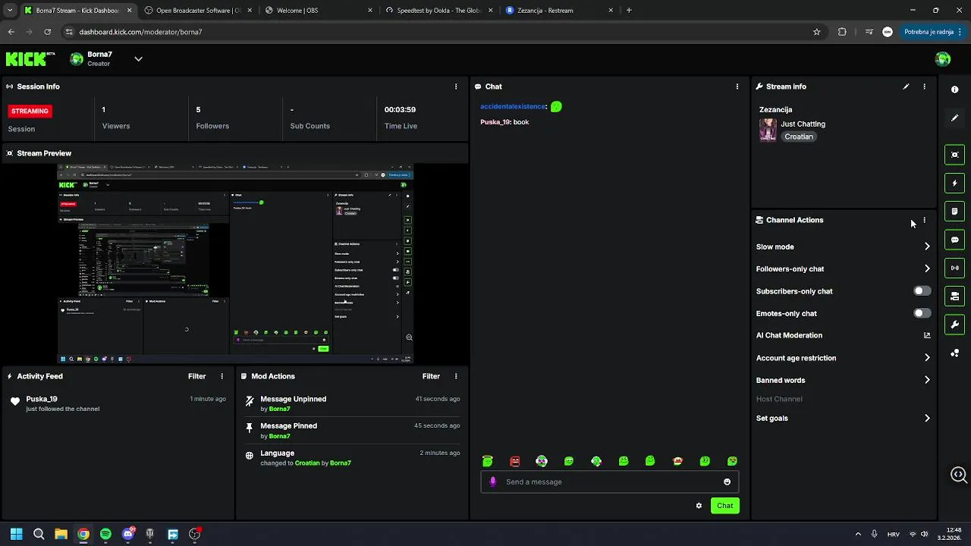The image size is (971, 546).
Task: Open Activity Feed three-dot menu
Action: [x=222, y=376]
